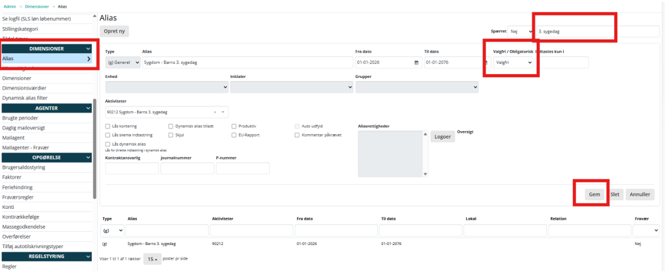Check the EU-Rapport checkbox
This screenshot has height=276, width=666.
pos(234,135)
